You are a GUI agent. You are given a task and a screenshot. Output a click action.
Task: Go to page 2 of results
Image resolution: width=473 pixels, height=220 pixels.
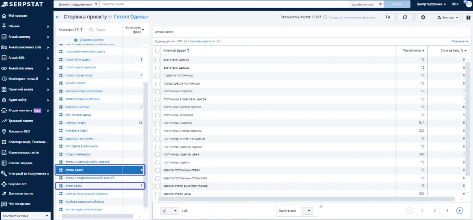[x=435, y=211]
